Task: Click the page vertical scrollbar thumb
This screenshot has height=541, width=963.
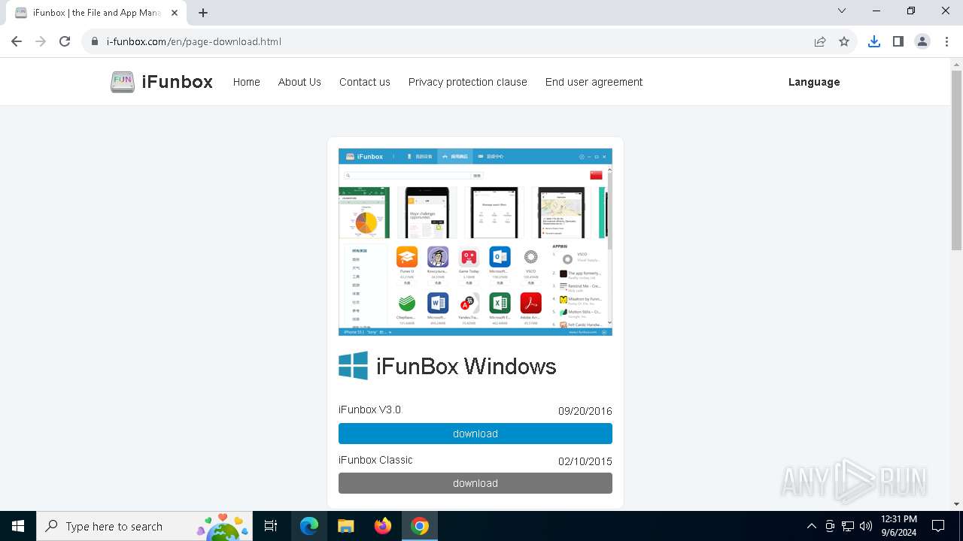Action: [x=957, y=161]
